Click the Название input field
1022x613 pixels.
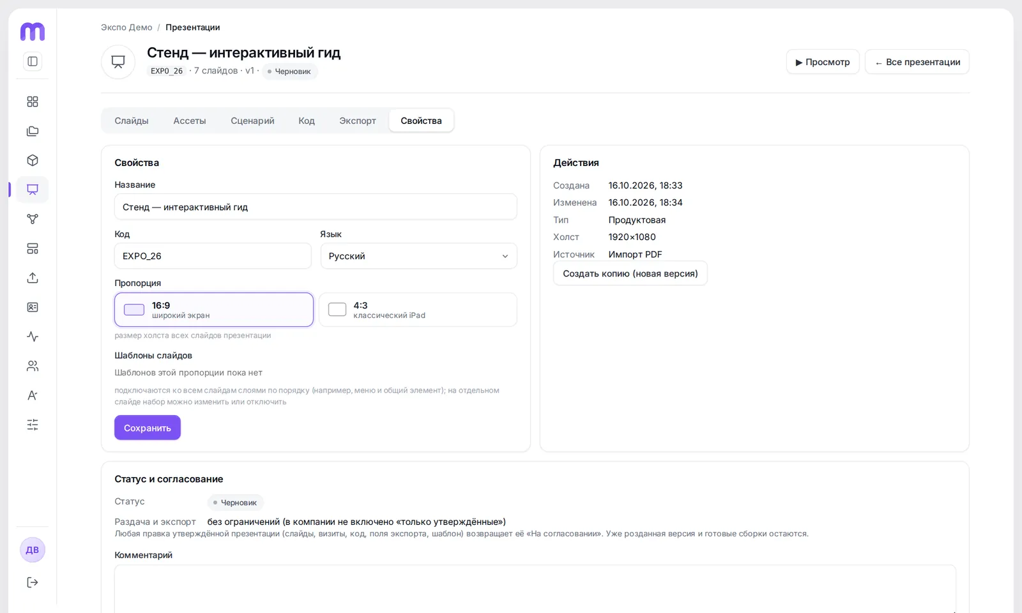(x=316, y=207)
